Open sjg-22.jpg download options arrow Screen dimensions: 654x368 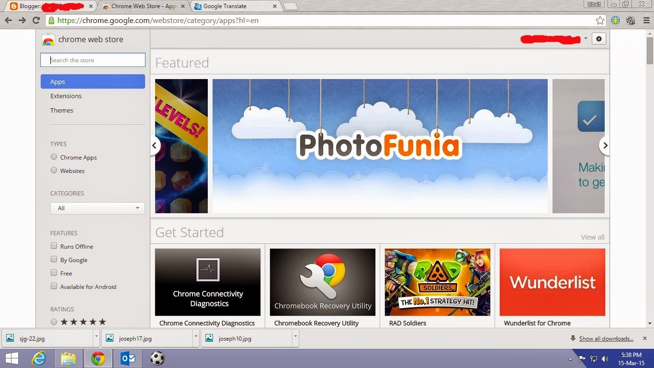pos(96,338)
